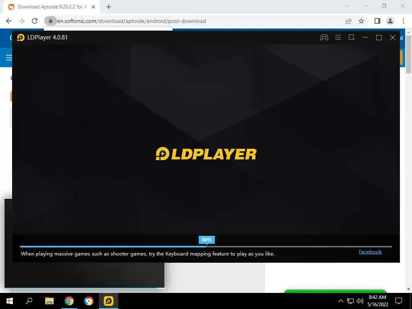Share this page from Chrome toolbar
The image size is (412, 309).
click(x=348, y=21)
